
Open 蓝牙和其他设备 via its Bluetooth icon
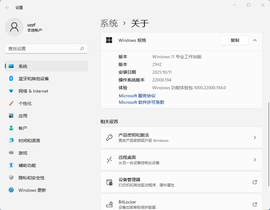11,79
